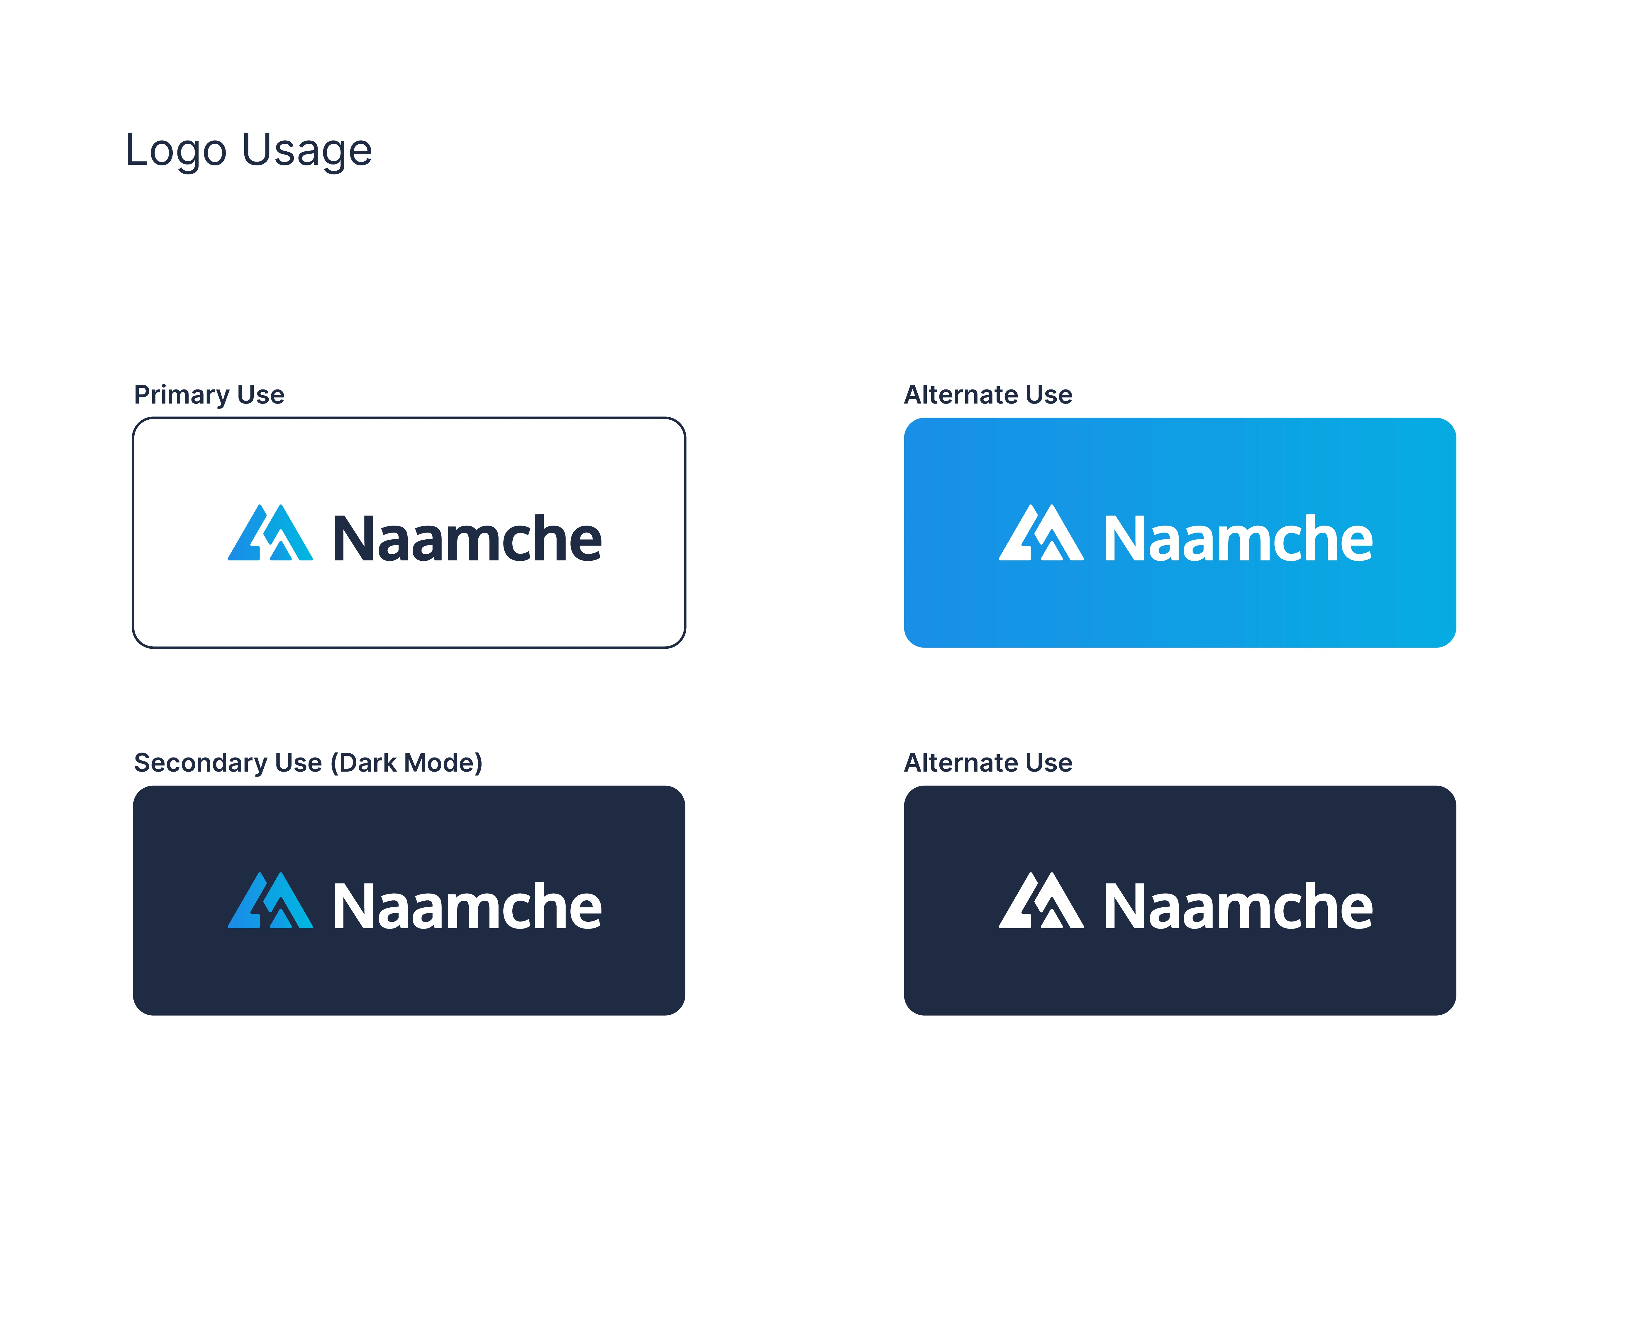
Task: Click 'Alternate Use' label above the blue card
Action: click(x=988, y=395)
